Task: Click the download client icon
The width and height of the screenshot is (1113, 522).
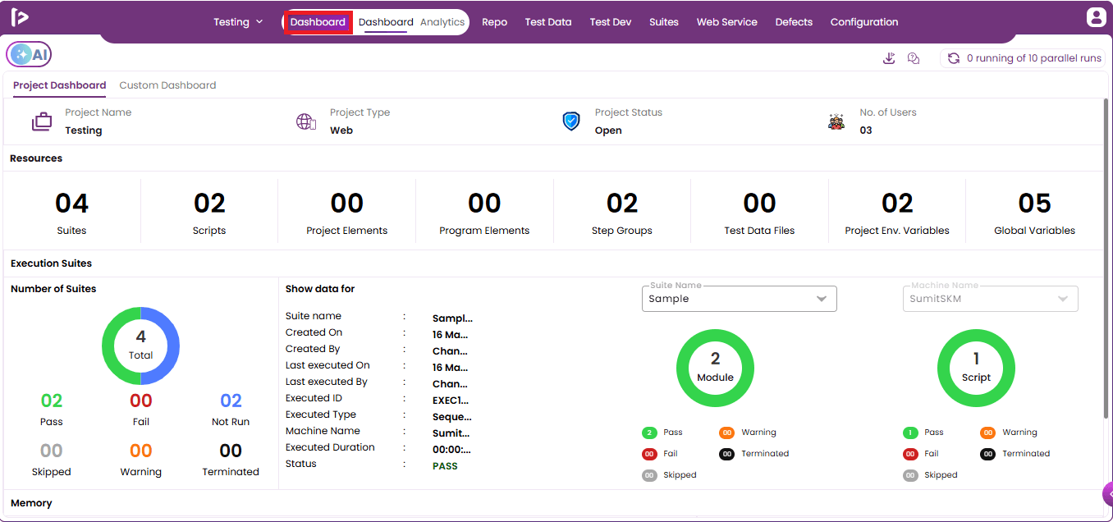Action: pyautogui.click(x=889, y=58)
